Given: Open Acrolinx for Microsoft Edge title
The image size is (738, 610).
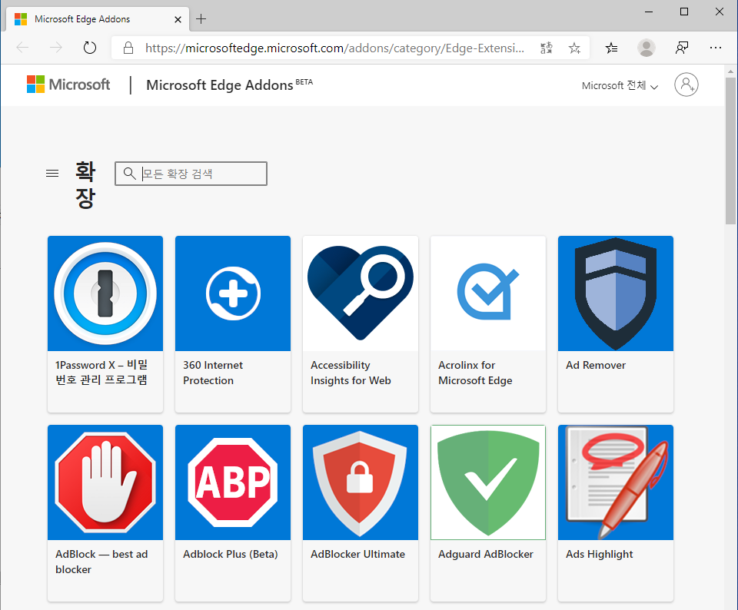Looking at the screenshot, I should point(475,373).
